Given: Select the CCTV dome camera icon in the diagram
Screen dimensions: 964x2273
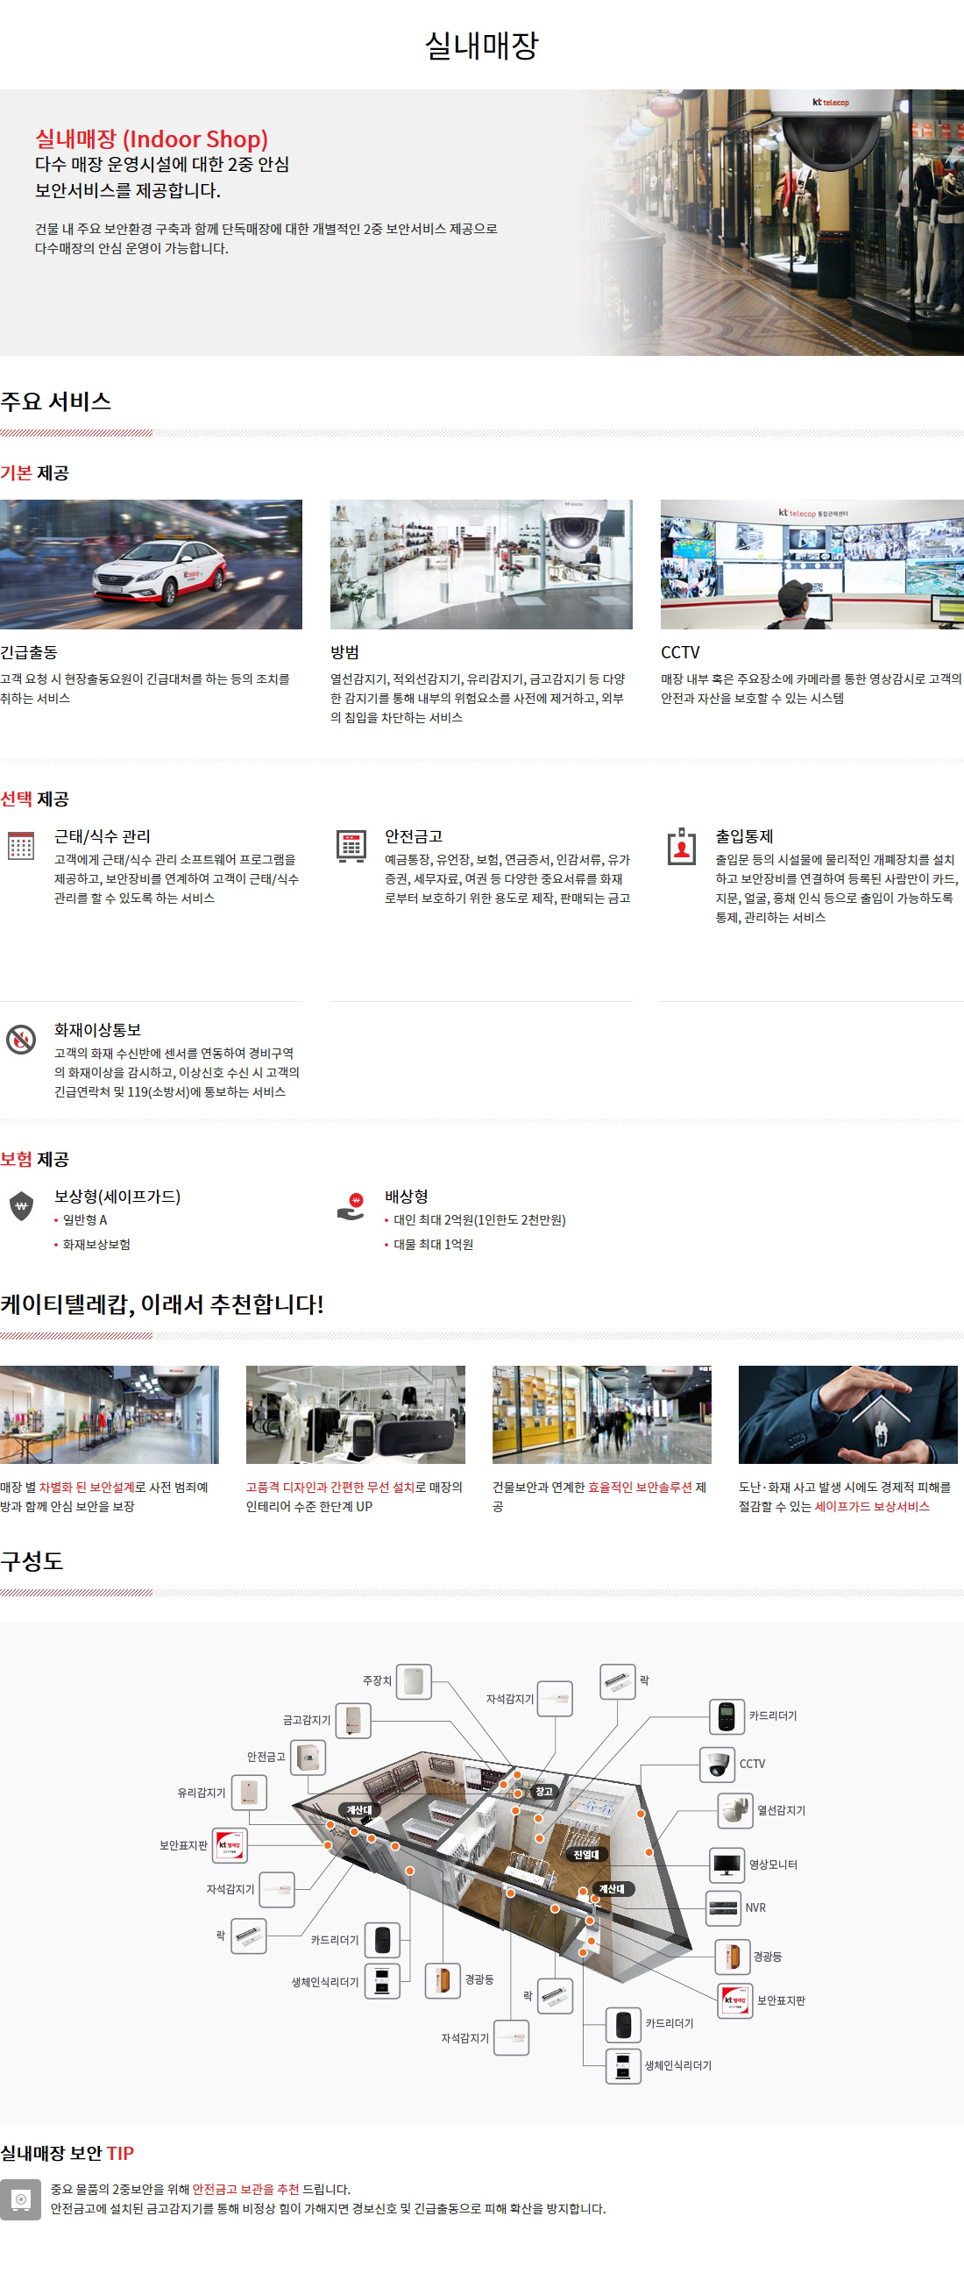Looking at the screenshot, I should click(718, 1764).
